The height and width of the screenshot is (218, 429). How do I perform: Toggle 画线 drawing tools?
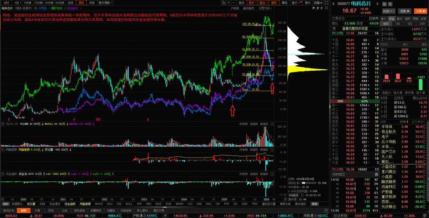click(x=285, y=3)
